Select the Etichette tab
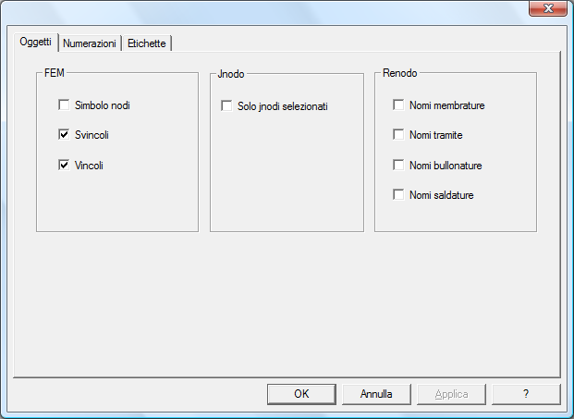The image size is (574, 419). [147, 43]
